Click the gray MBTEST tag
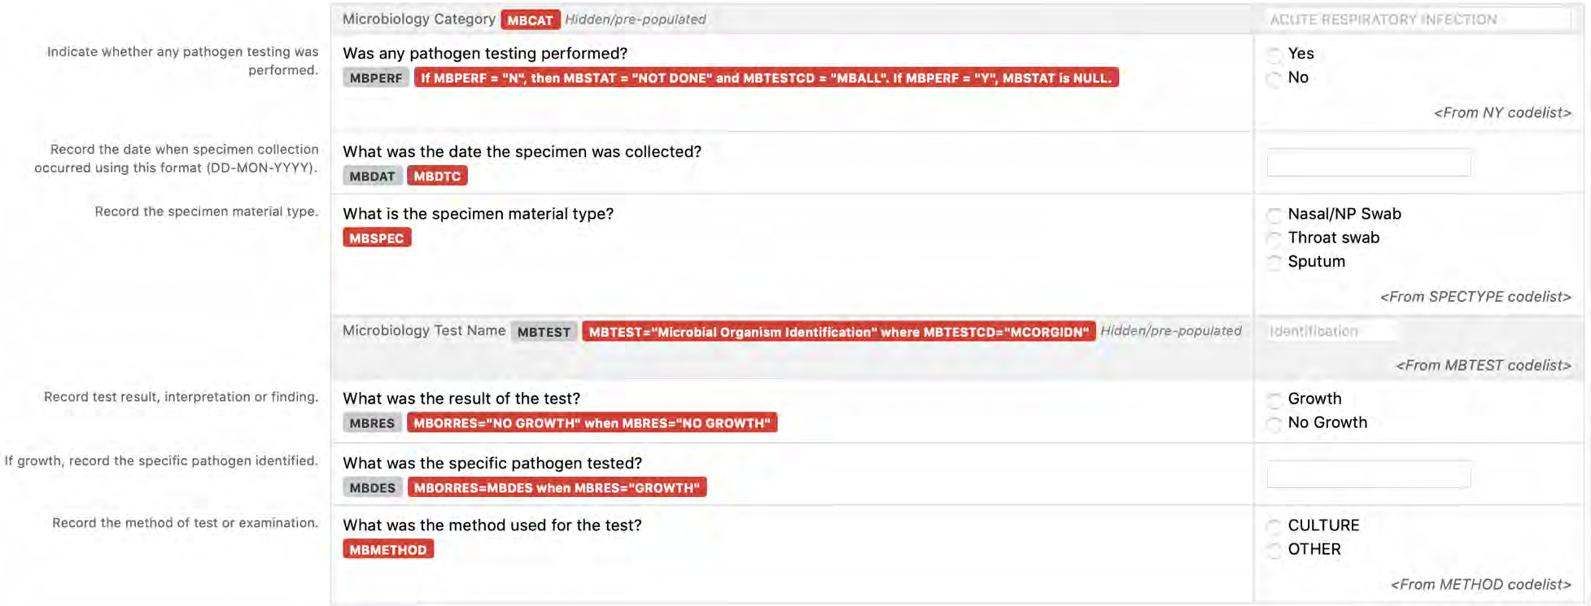Image resolution: width=1591 pixels, height=606 pixels. tap(544, 331)
